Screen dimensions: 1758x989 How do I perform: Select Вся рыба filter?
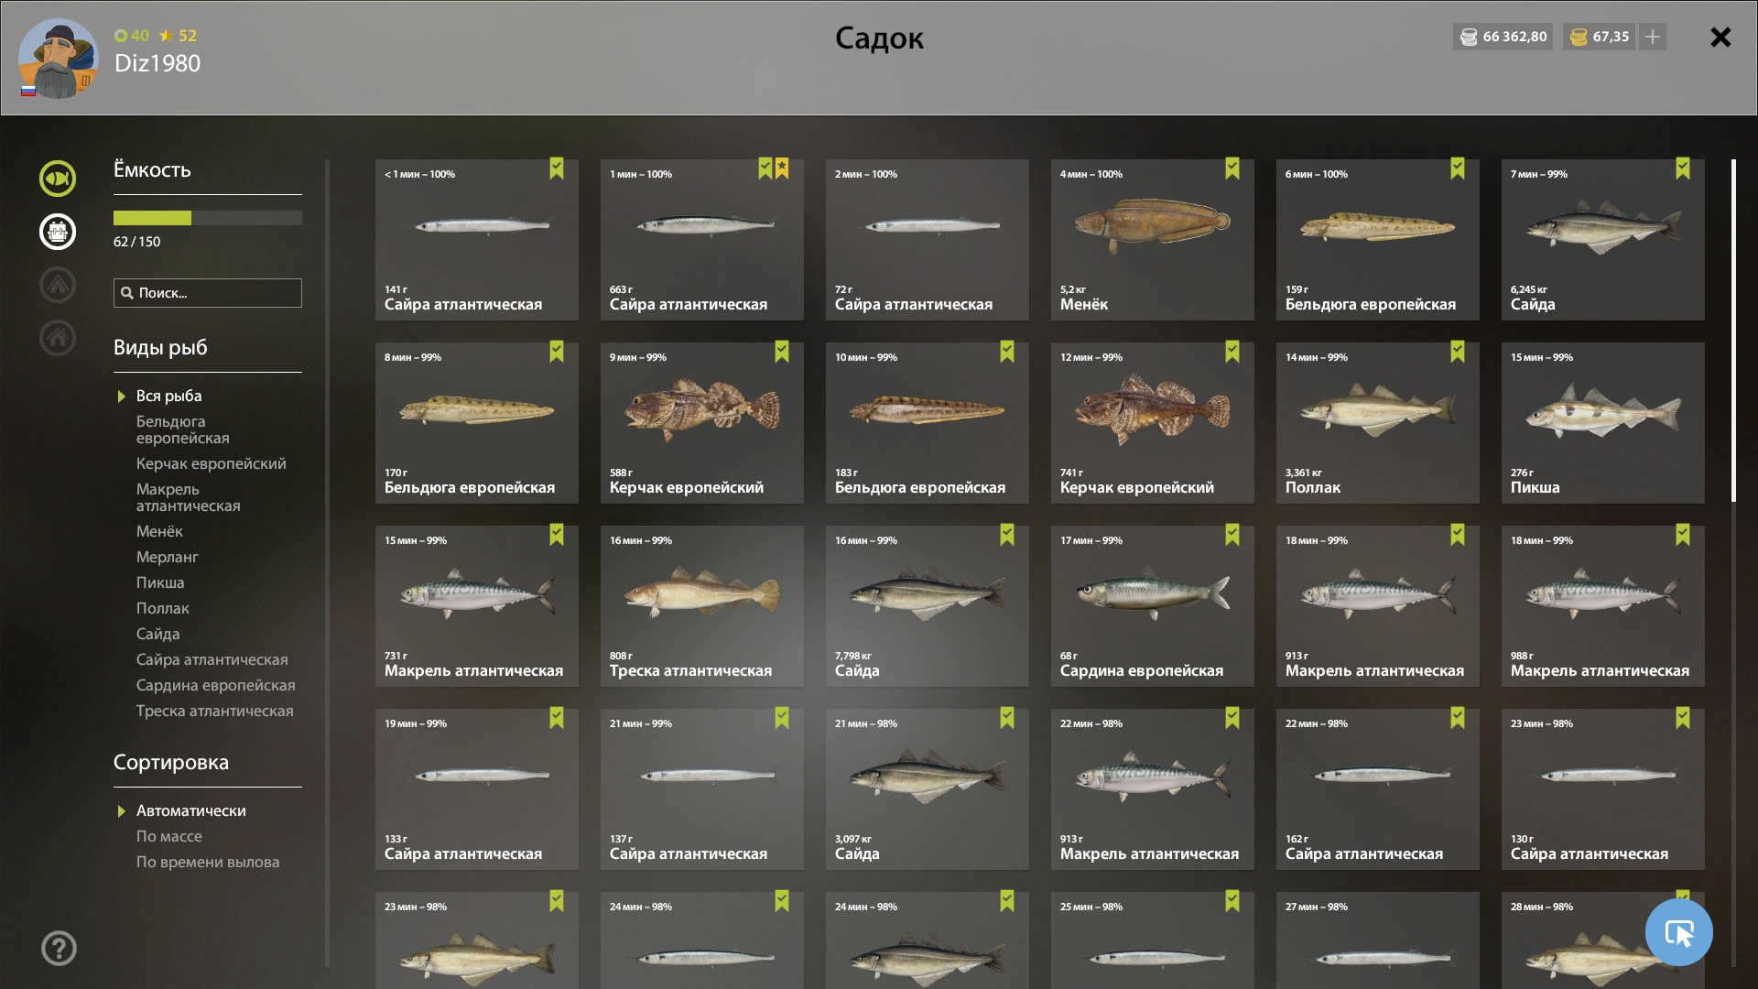(x=169, y=396)
